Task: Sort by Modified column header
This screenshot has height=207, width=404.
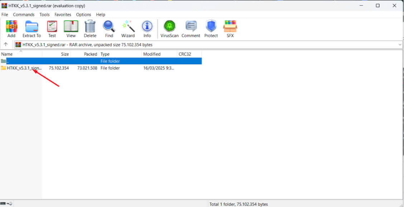Action: (159, 54)
